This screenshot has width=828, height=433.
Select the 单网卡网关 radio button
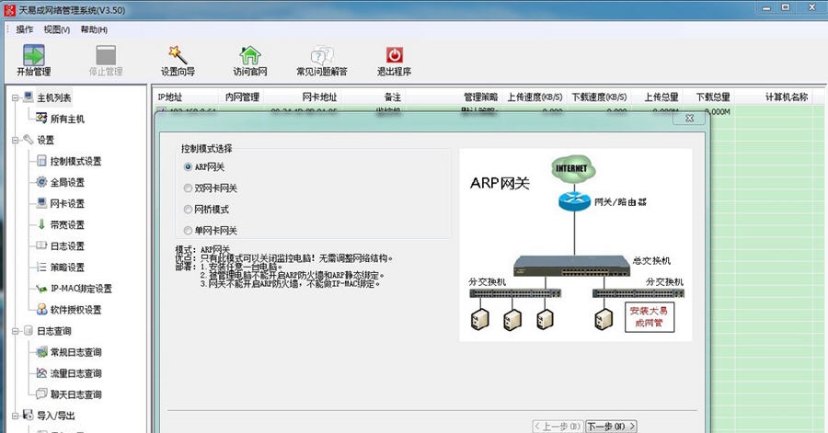(x=188, y=231)
